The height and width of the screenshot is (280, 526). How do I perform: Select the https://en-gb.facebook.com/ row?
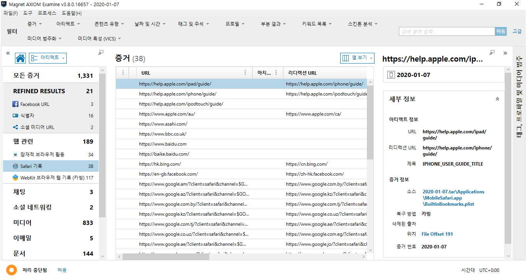coord(242,174)
